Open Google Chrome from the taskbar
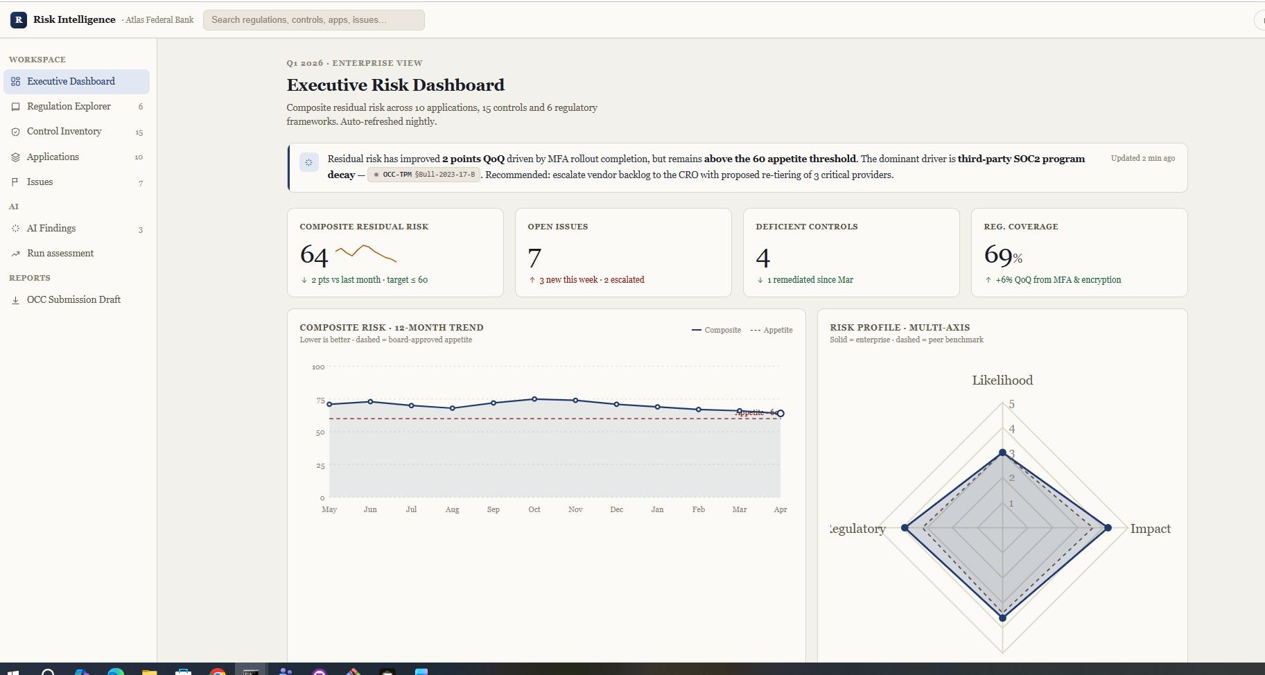This screenshot has width=1265, height=675. [218, 671]
